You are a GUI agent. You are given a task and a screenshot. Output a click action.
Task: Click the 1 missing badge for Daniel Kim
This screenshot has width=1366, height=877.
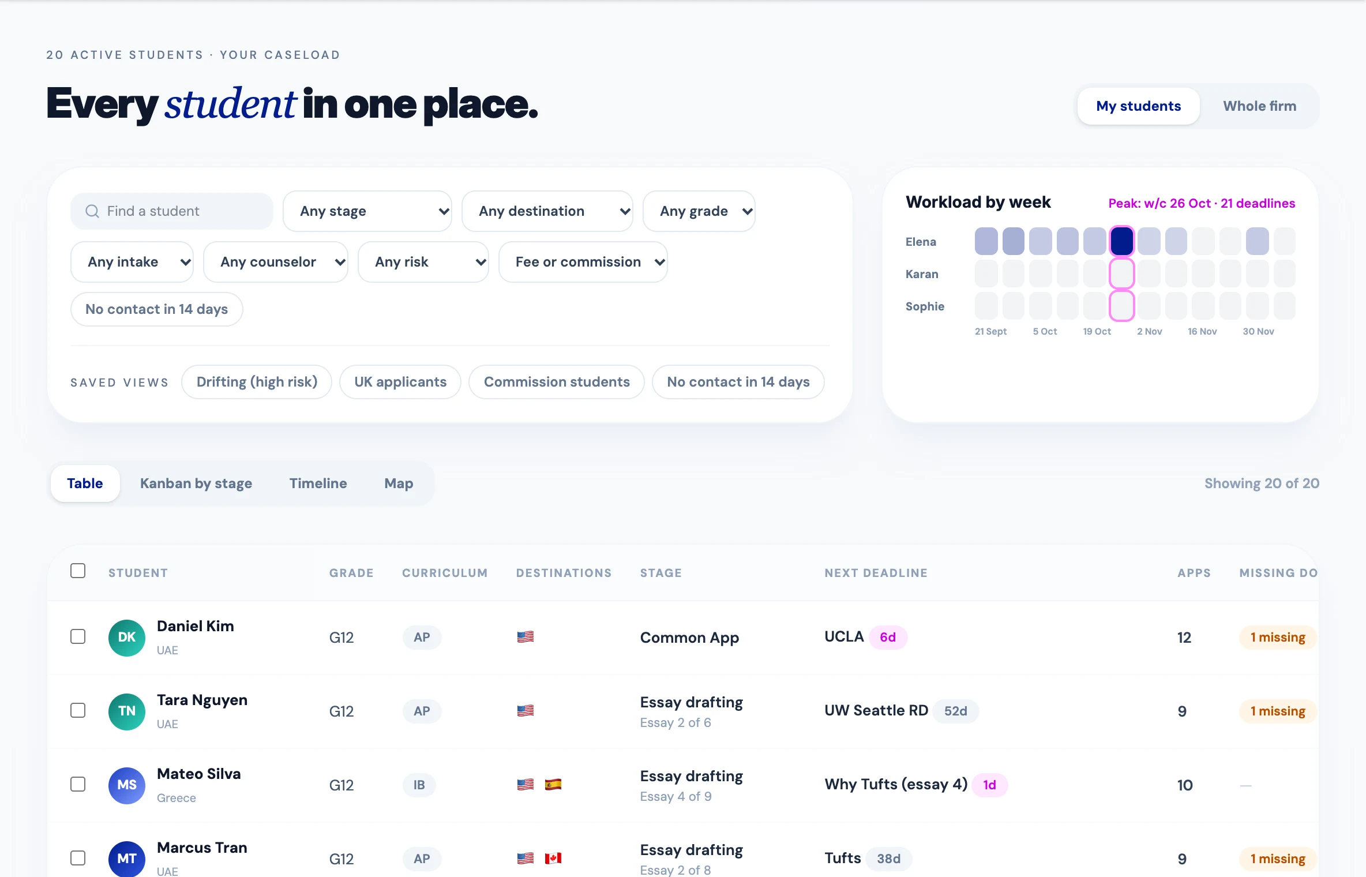pyautogui.click(x=1278, y=638)
